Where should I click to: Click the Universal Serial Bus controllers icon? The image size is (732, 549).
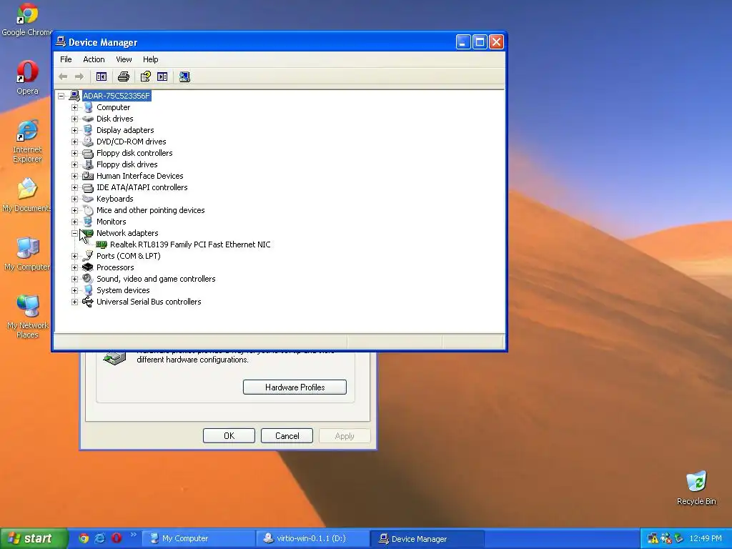(88, 302)
